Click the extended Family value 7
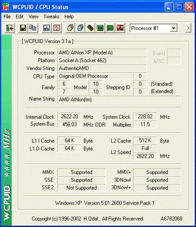 tap(64, 92)
